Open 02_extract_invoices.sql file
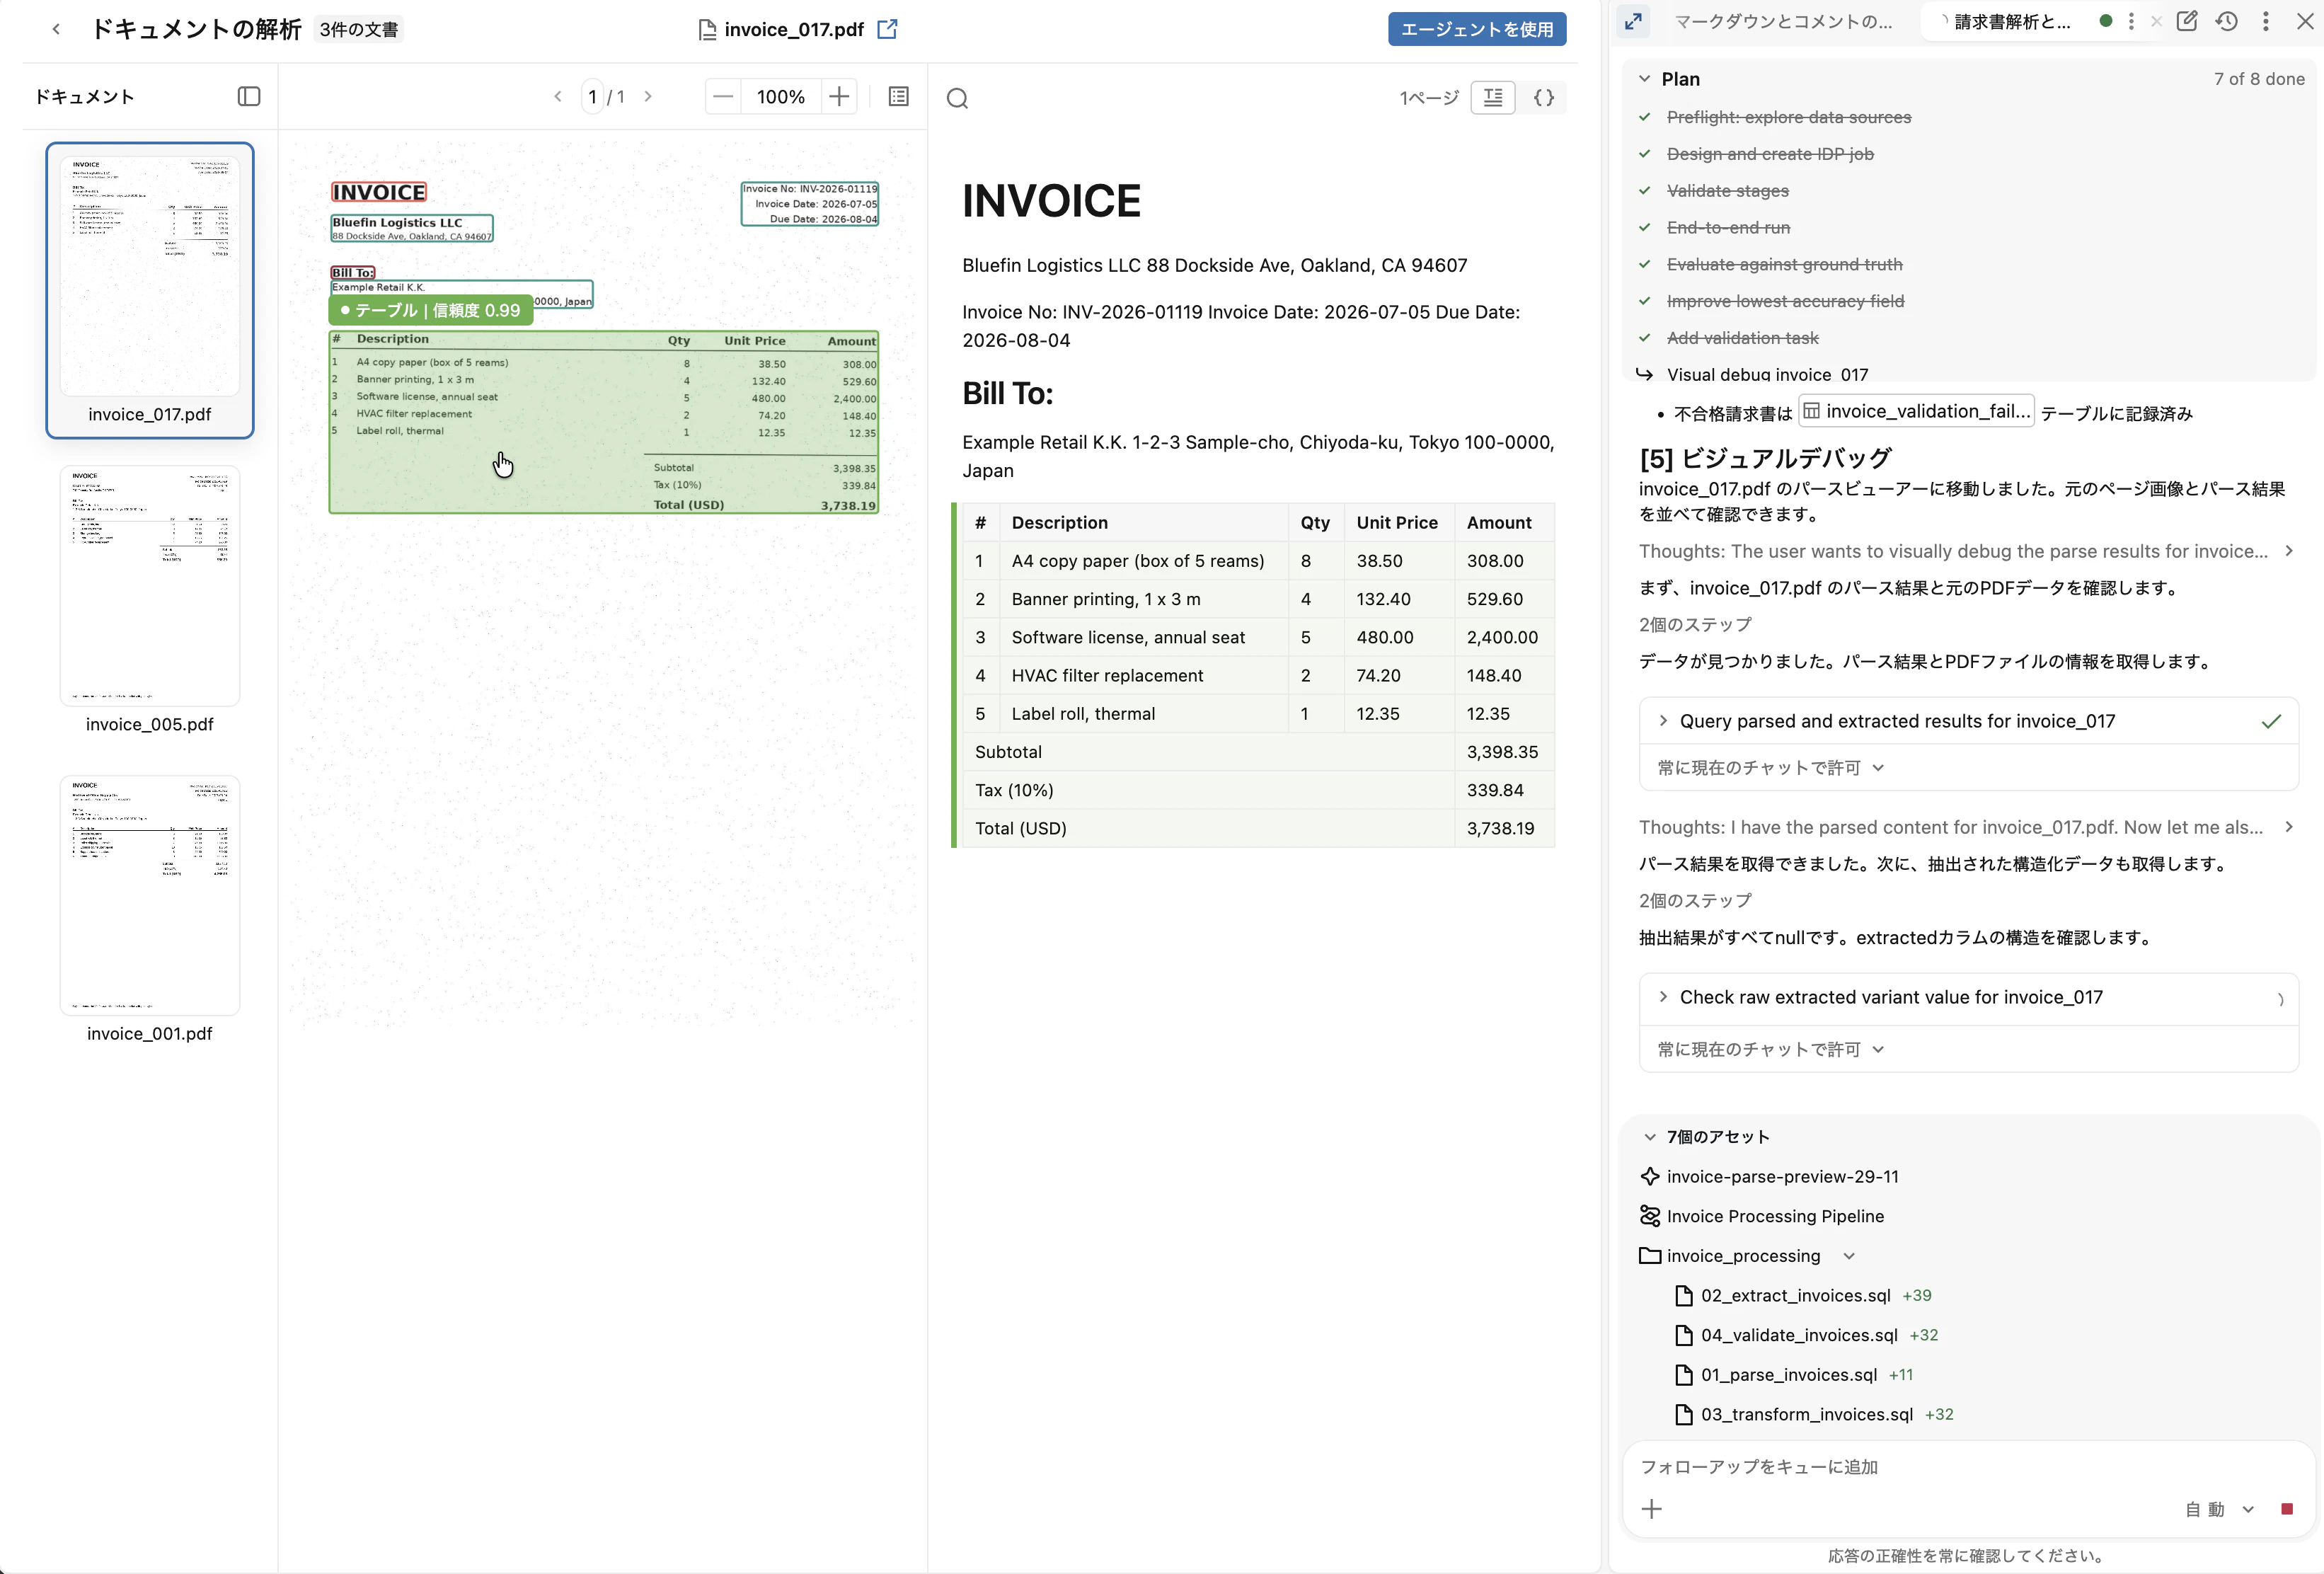 [1795, 1296]
